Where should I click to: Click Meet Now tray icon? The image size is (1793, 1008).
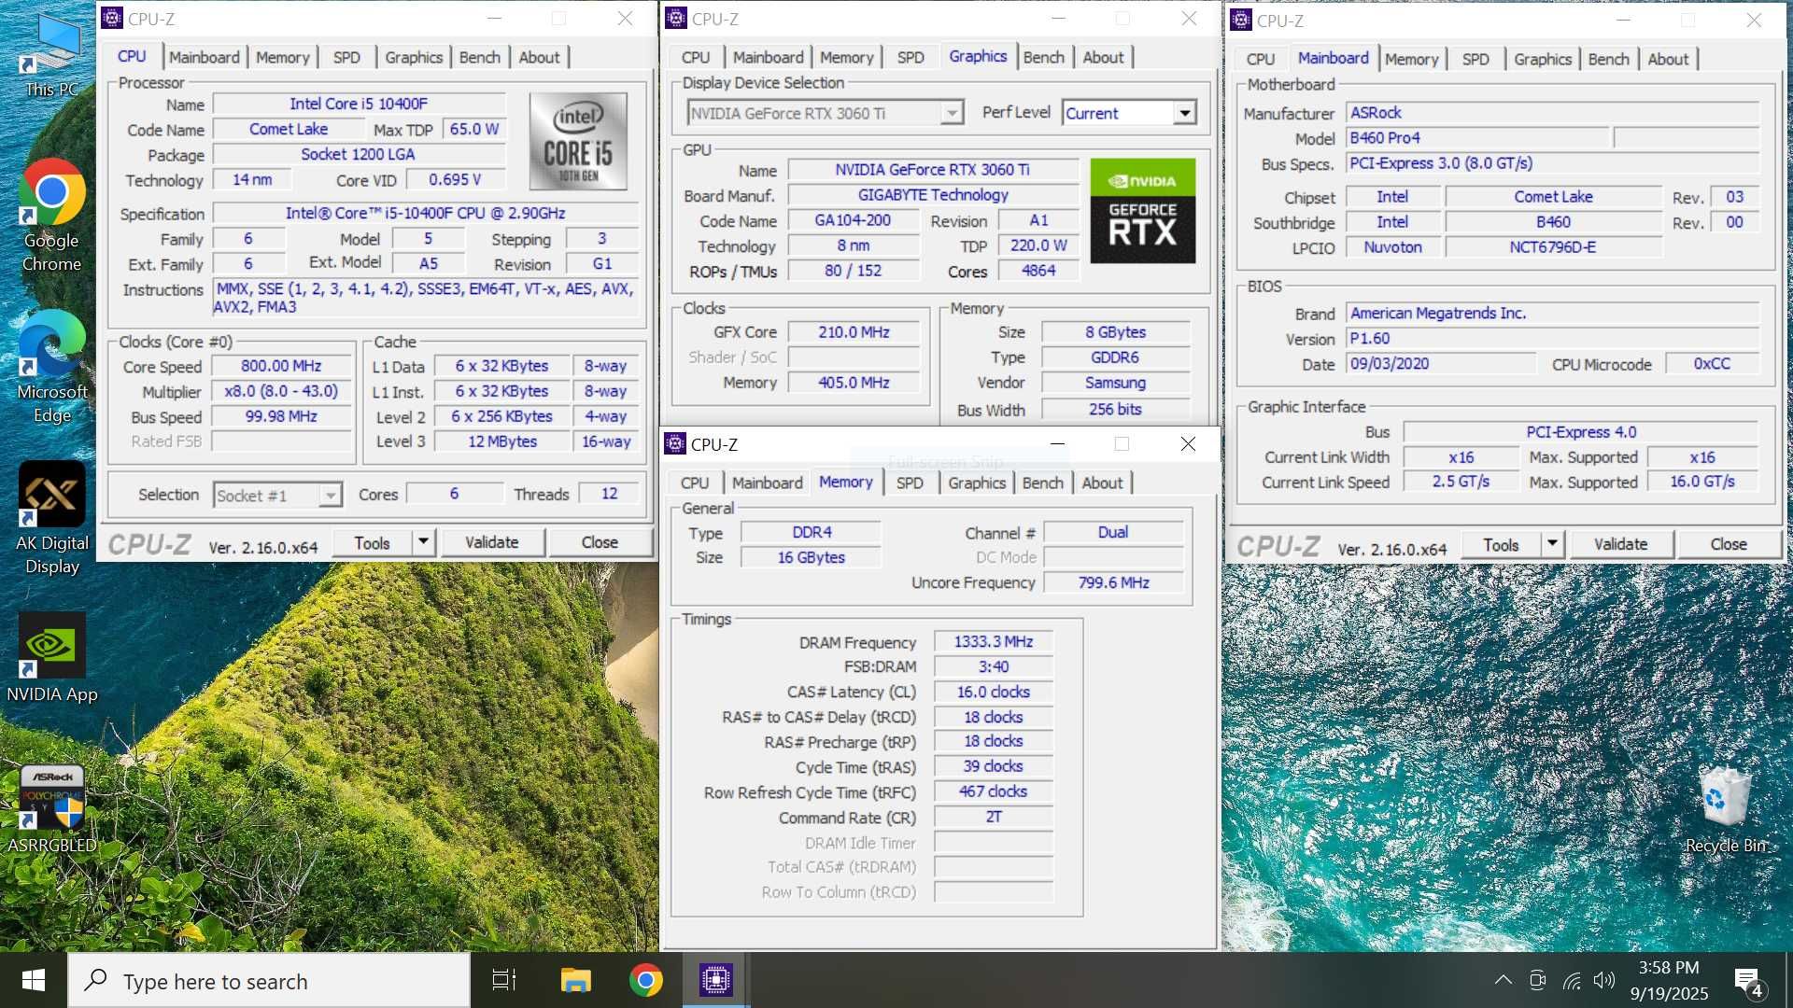[1538, 980]
